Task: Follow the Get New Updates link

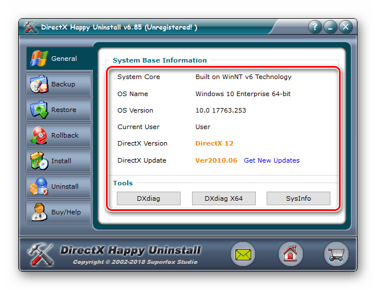Action: point(272,160)
